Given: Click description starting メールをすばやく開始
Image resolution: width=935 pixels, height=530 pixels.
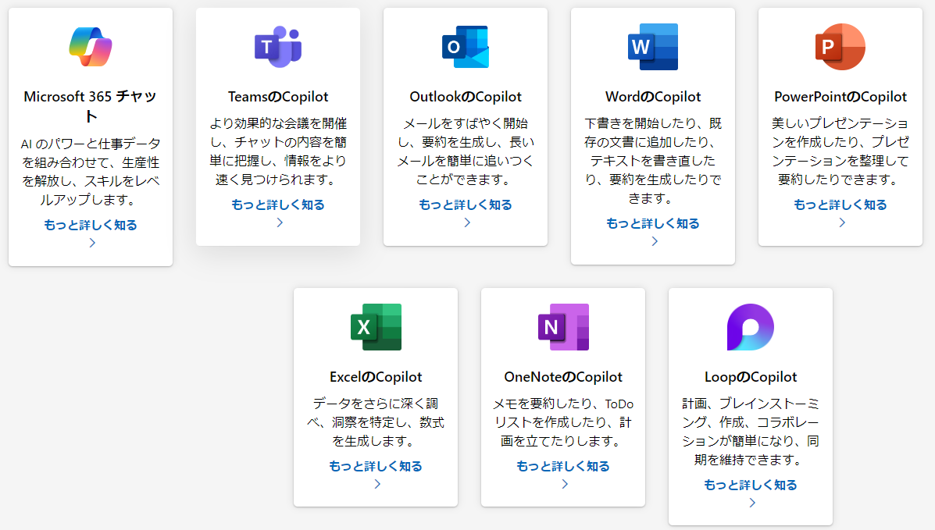Looking at the screenshot, I should click(x=466, y=151).
